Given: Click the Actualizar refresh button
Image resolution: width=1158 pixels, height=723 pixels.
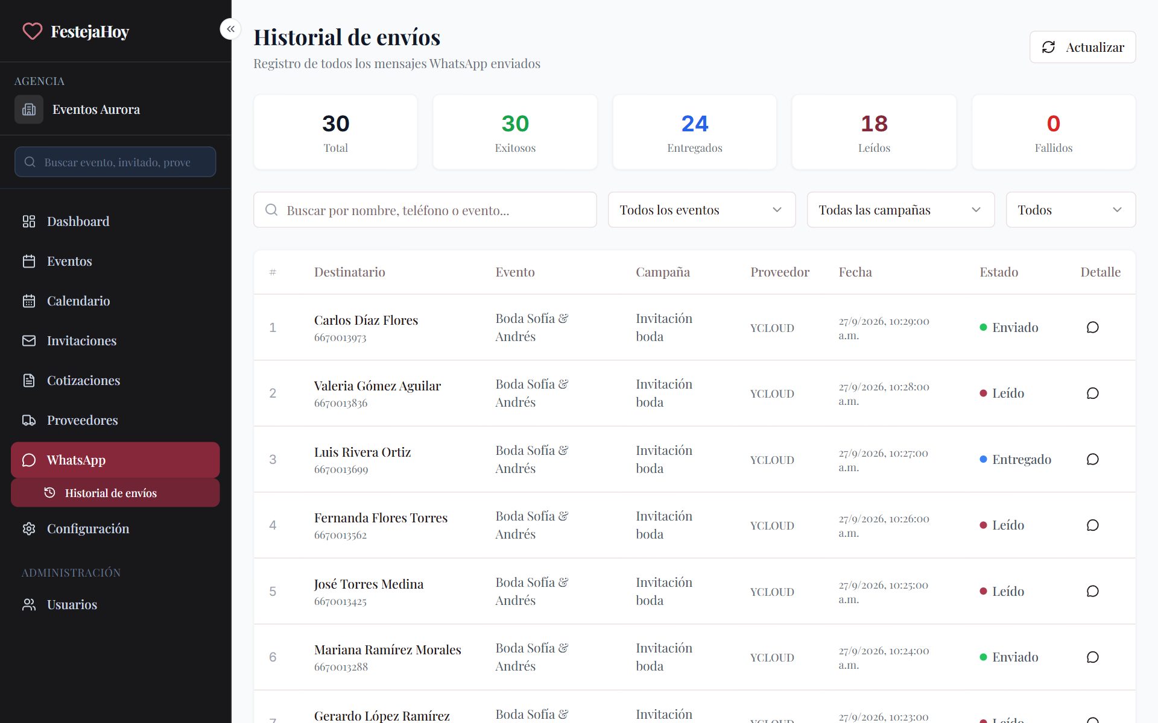Looking at the screenshot, I should [1083, 47].
